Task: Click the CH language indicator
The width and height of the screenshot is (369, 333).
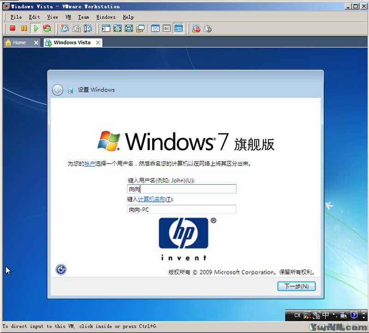Action: [297, 315]
